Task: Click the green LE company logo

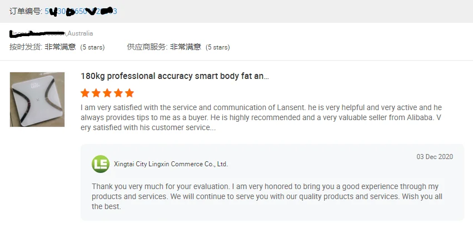Action: pos(101,164)
